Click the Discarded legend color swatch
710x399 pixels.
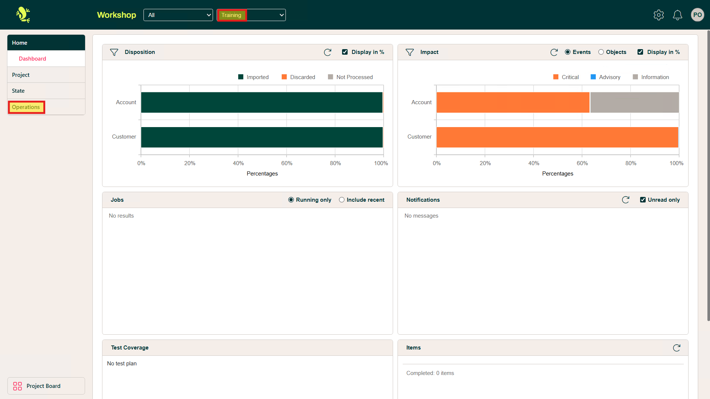pyautogui.click(x=284, y=77)
